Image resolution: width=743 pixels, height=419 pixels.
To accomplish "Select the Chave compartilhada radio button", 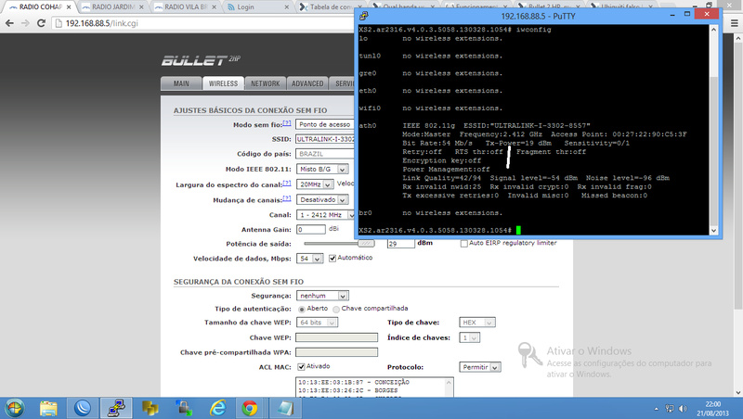I will [x=336, y=310].
